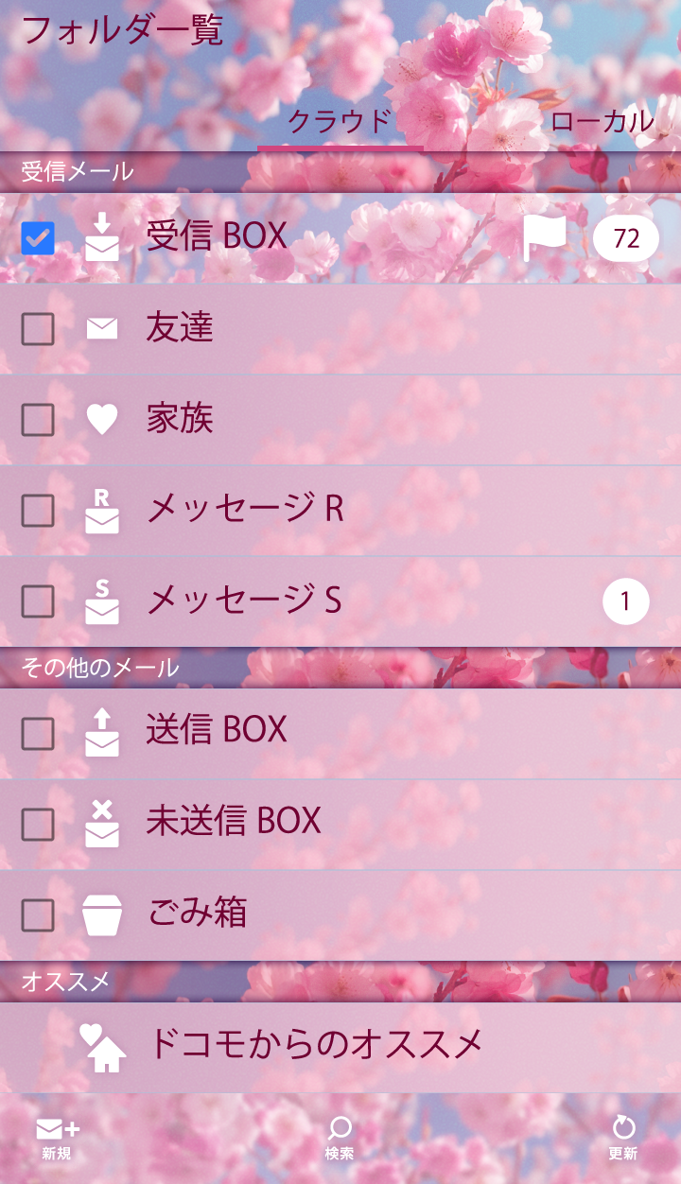
Task: Check the 友達 folder checkbox
Action: 38,329
